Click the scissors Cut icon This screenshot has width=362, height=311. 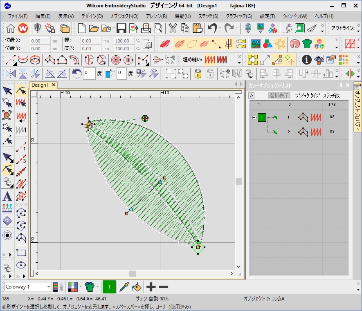tap(173, 28)
